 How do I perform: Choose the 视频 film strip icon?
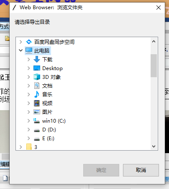coord(37,103)
